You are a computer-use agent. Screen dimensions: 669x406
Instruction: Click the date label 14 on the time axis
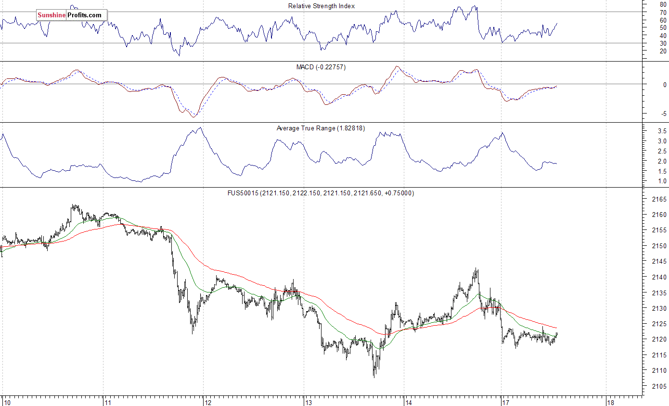pos(409,402)
